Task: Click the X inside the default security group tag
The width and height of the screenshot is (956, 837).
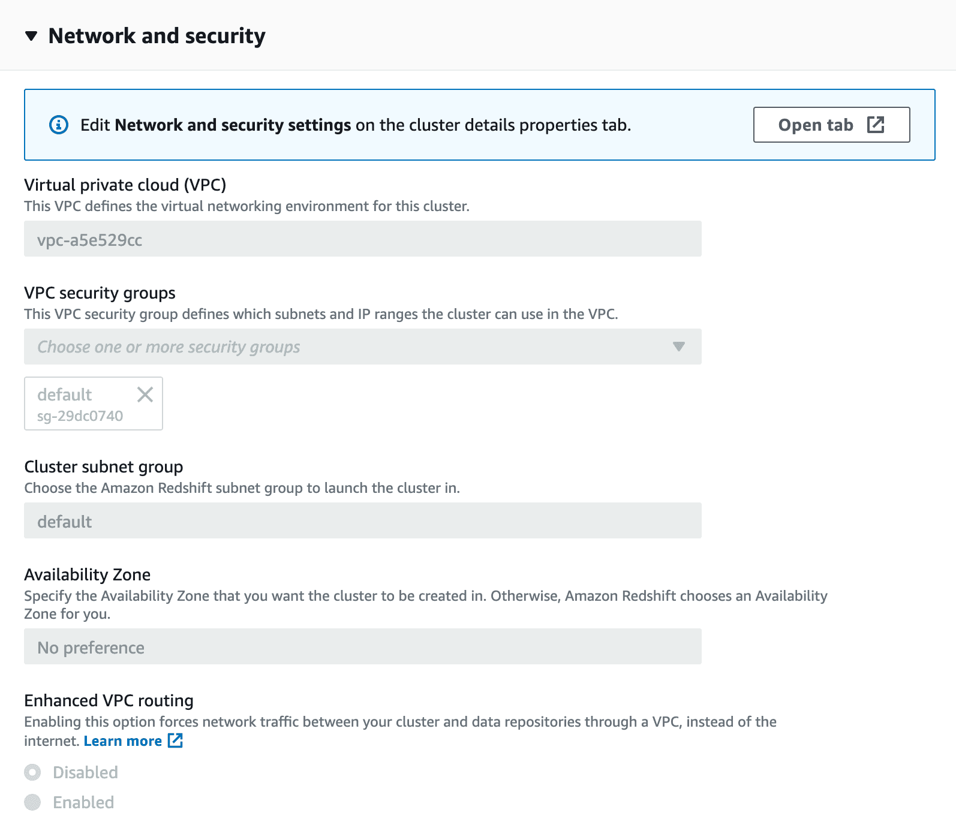Action: point(145,395)
